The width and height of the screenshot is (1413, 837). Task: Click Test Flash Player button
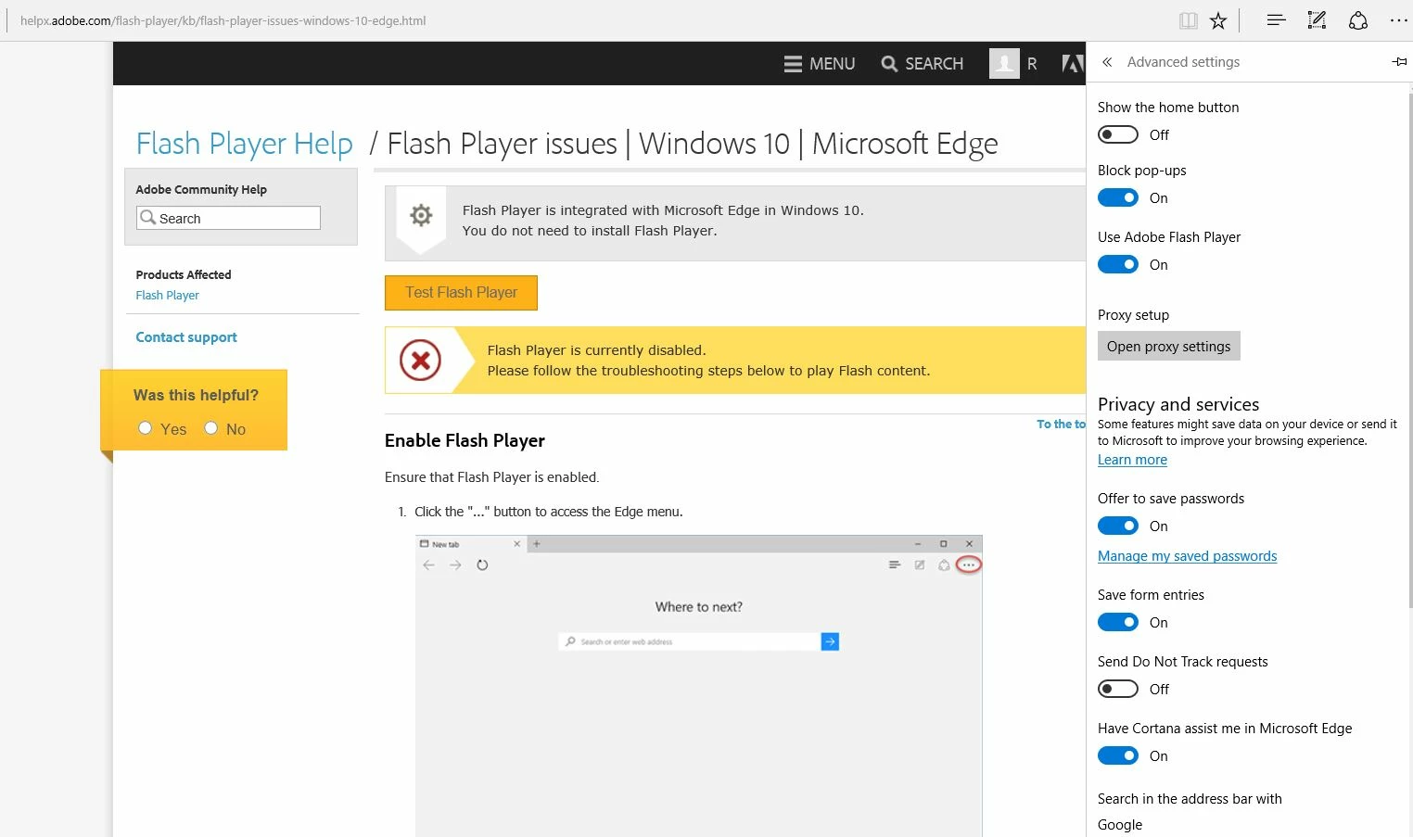pyautogui.click(x=461, y=293)
